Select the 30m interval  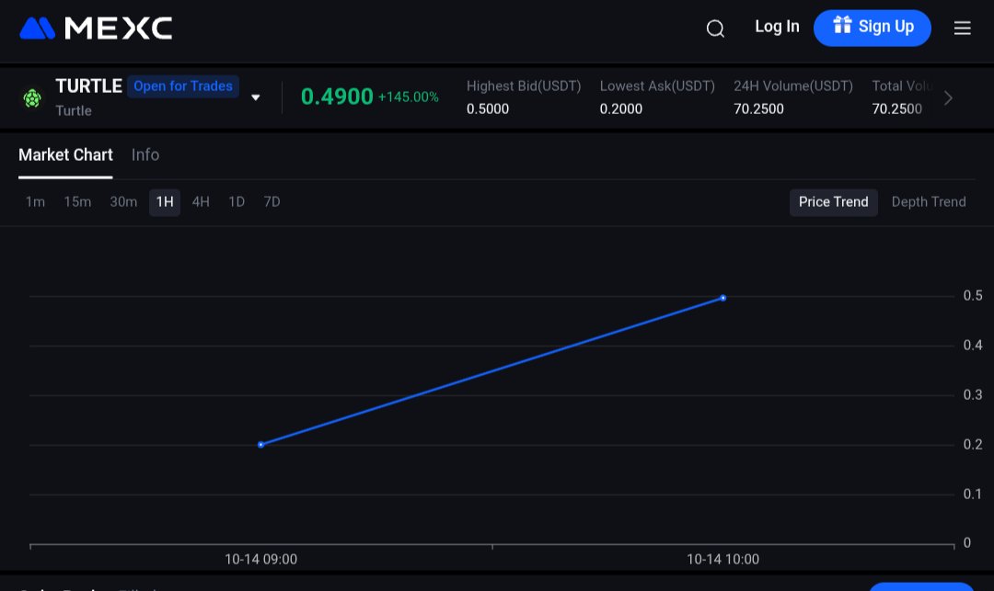(x=123, y=202)
